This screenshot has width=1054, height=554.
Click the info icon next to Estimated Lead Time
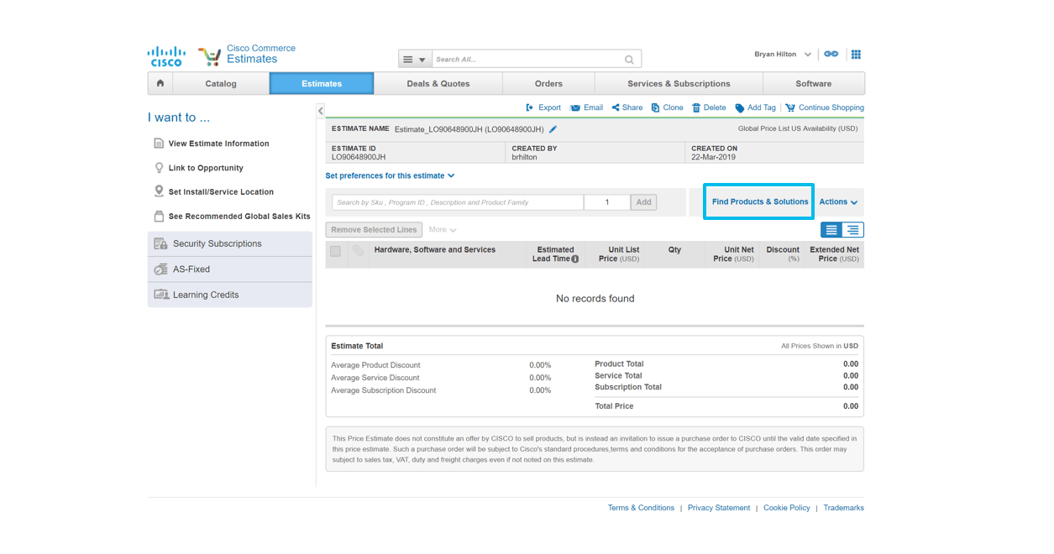coord(575,259)
